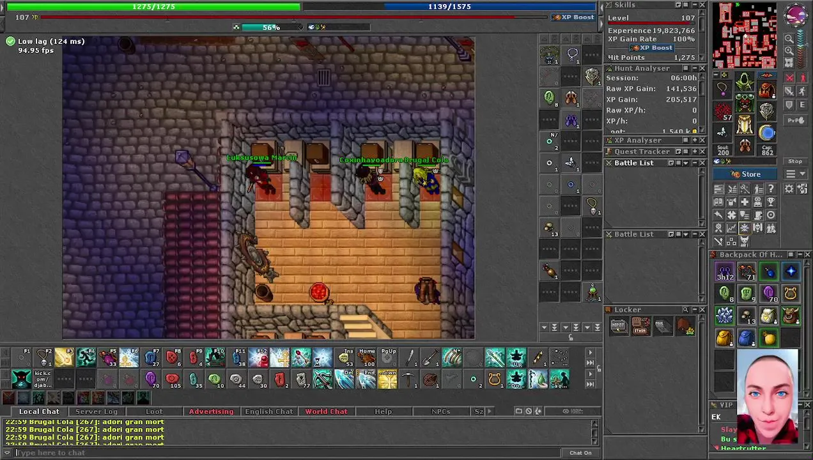Viewport: 813px width, 460px height.
Task: Click the rope on the action bar
Action: click(430, 379)
